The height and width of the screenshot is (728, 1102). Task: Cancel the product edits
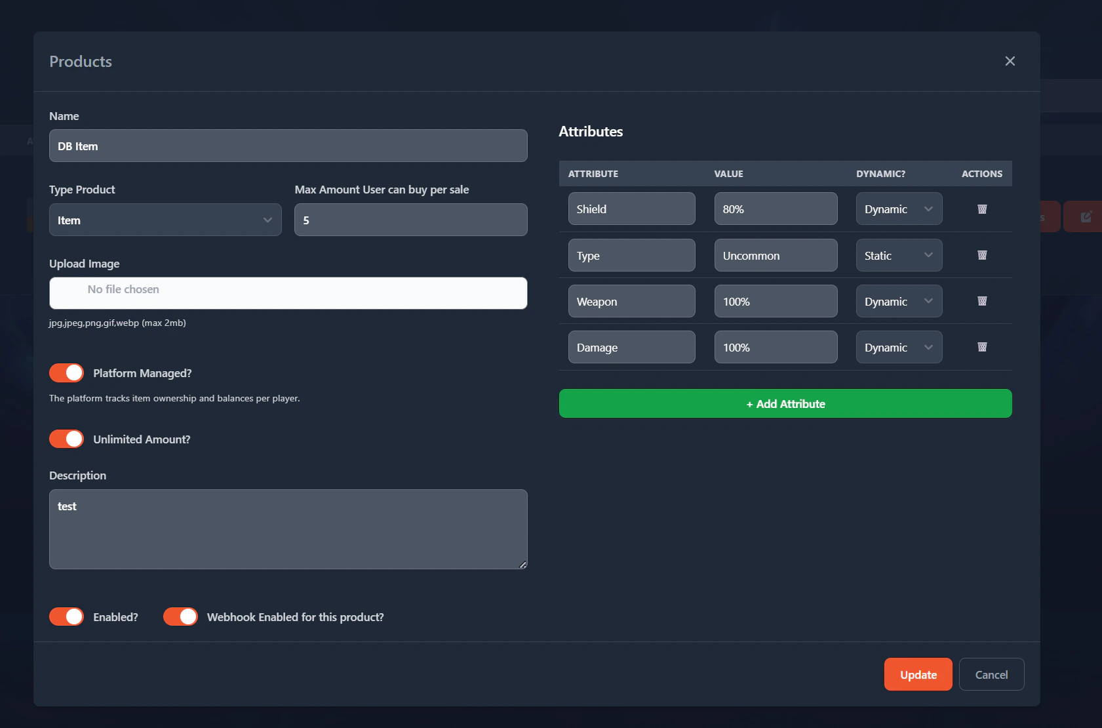tap(991, 674)
